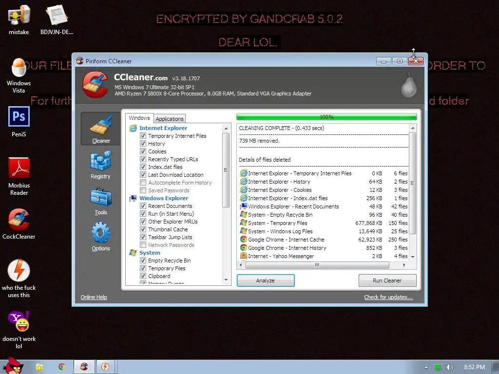This screenshot has height=374, width=499.
Task: Click the results horizontal scrollbar thumb
Action: tap(317, 265)
